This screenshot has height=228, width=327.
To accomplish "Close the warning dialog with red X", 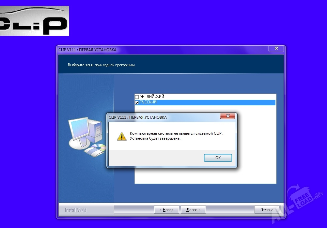I will click(x=228, y=116).
